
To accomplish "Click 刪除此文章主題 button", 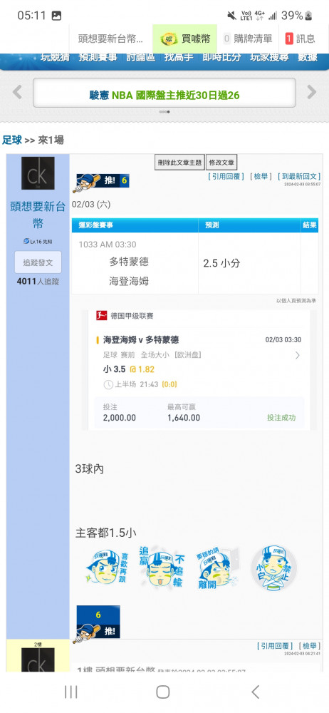I will [x=179, y=163].
